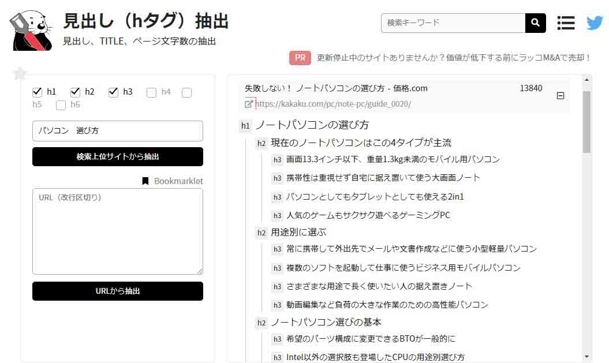Click the URL（改行区切り） textarea
This screenshot has width=609, height=363.
coord(118,231)
